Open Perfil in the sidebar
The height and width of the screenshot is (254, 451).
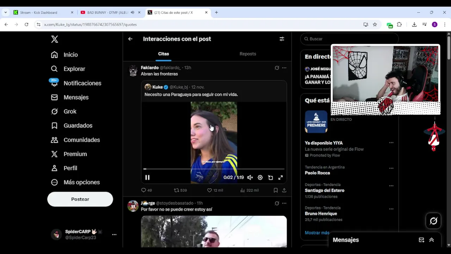point(64,168)
